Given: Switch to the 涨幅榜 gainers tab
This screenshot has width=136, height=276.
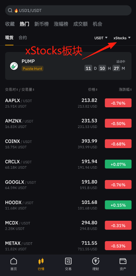Looking at the screenshot, I should point(61,24).
